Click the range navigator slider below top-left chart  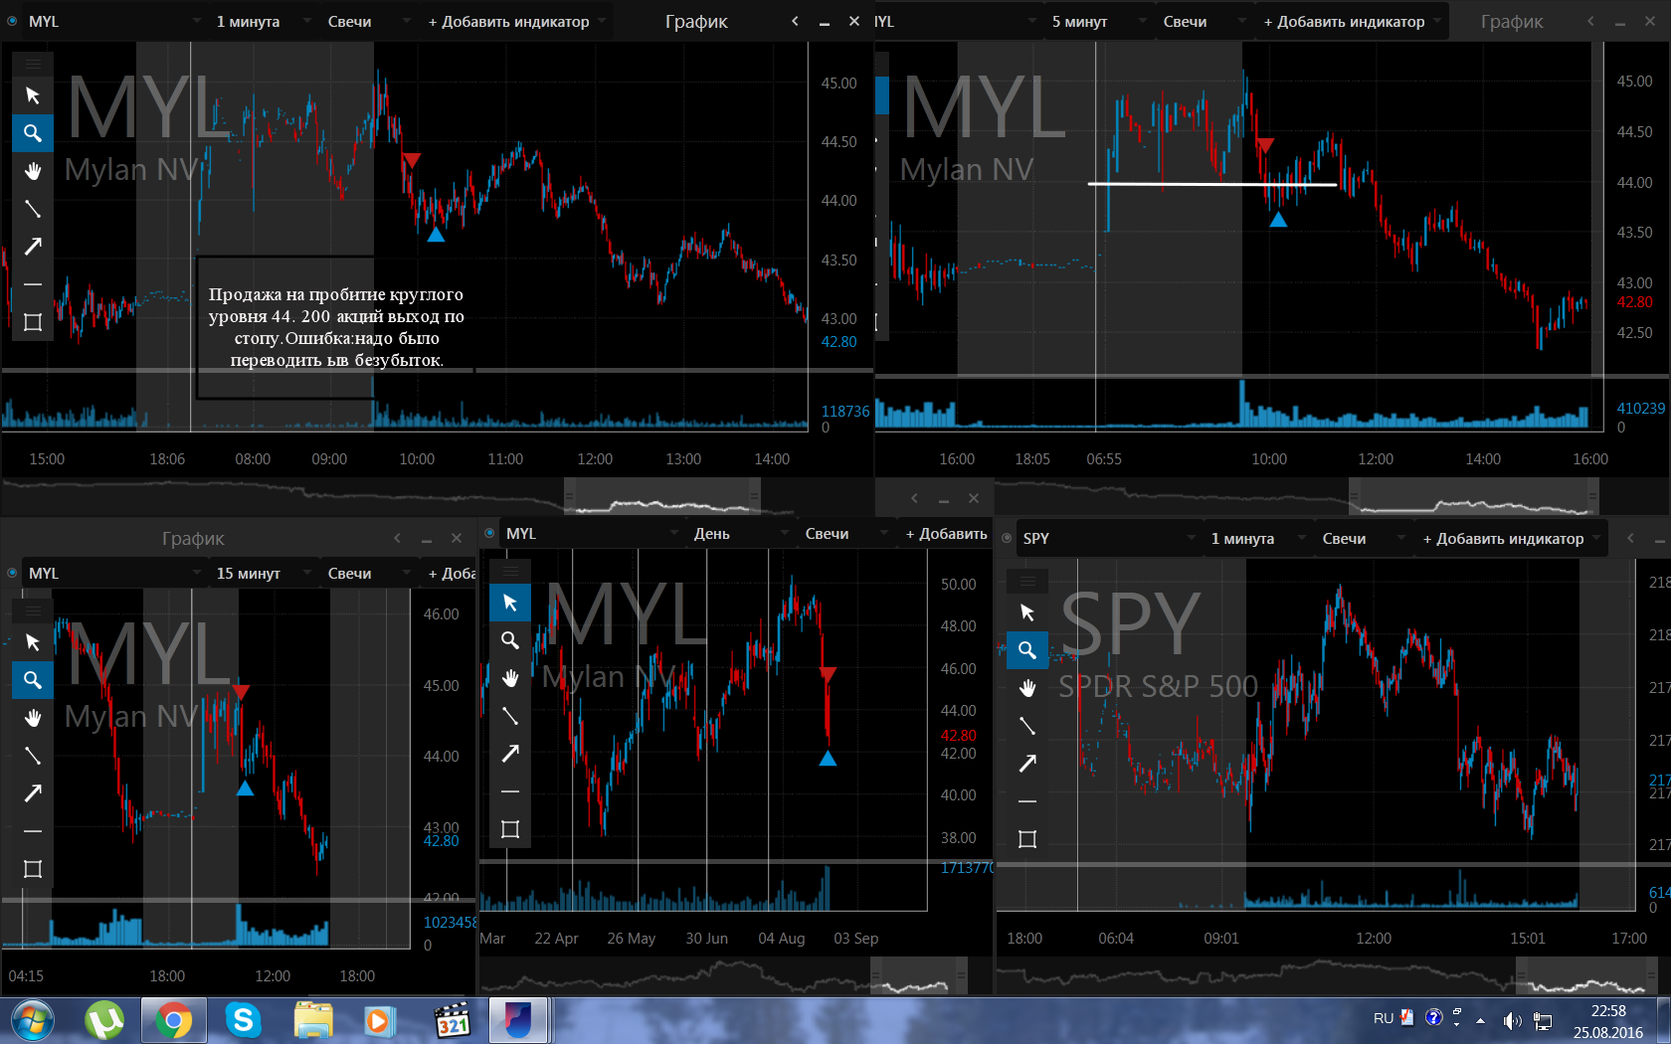662,495
